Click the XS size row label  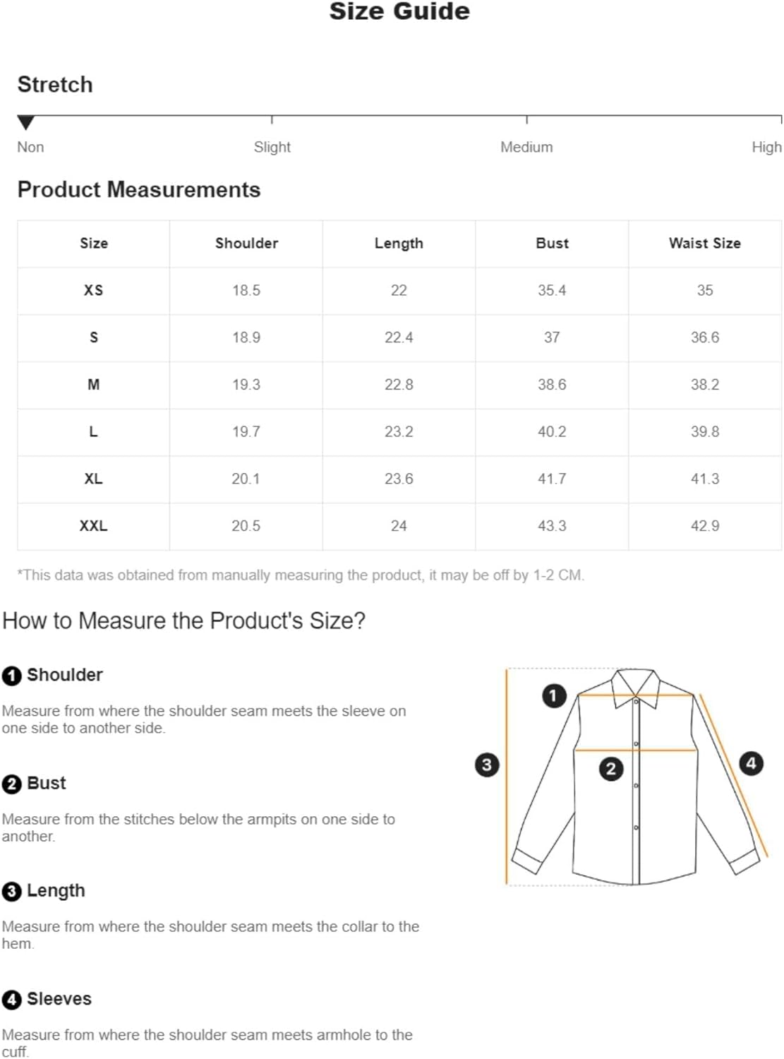tap(93, 290)
